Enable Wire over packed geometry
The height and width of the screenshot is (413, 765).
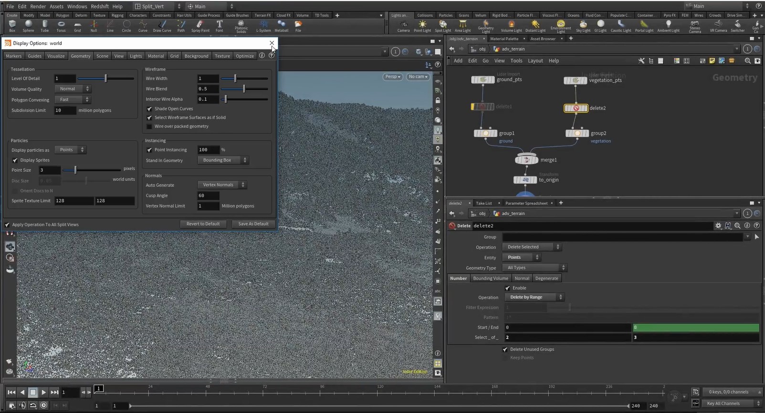click(149, 126)
